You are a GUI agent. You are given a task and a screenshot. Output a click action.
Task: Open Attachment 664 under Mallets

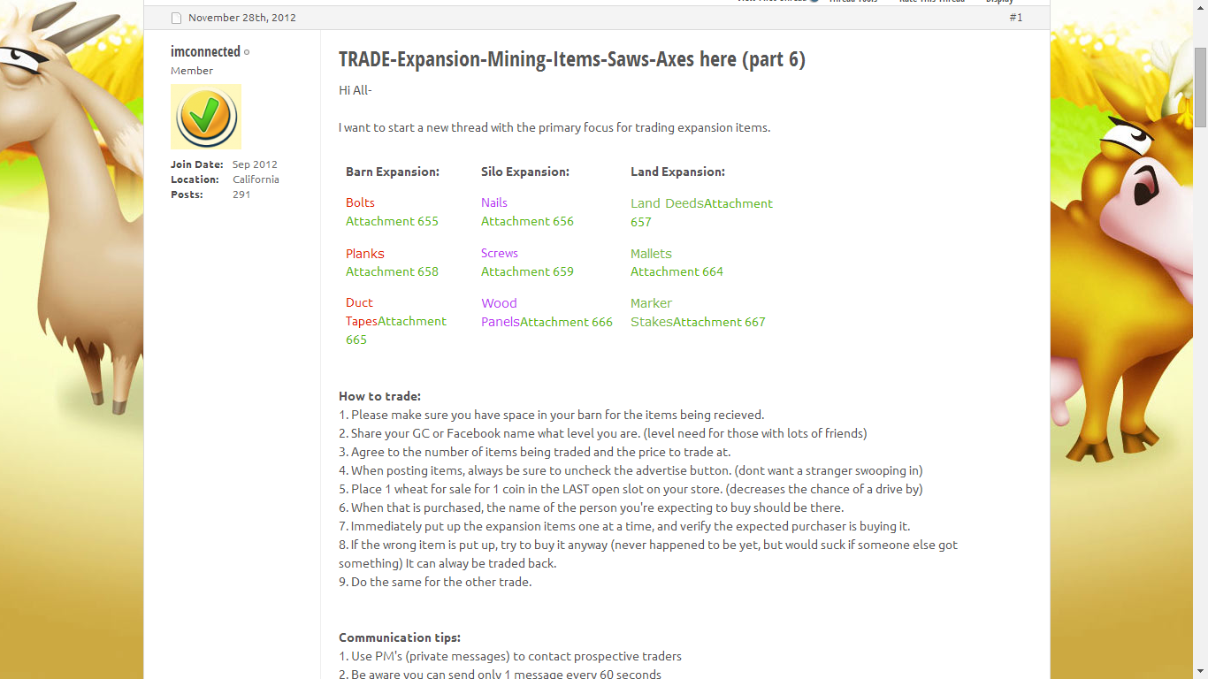point(677,271)
